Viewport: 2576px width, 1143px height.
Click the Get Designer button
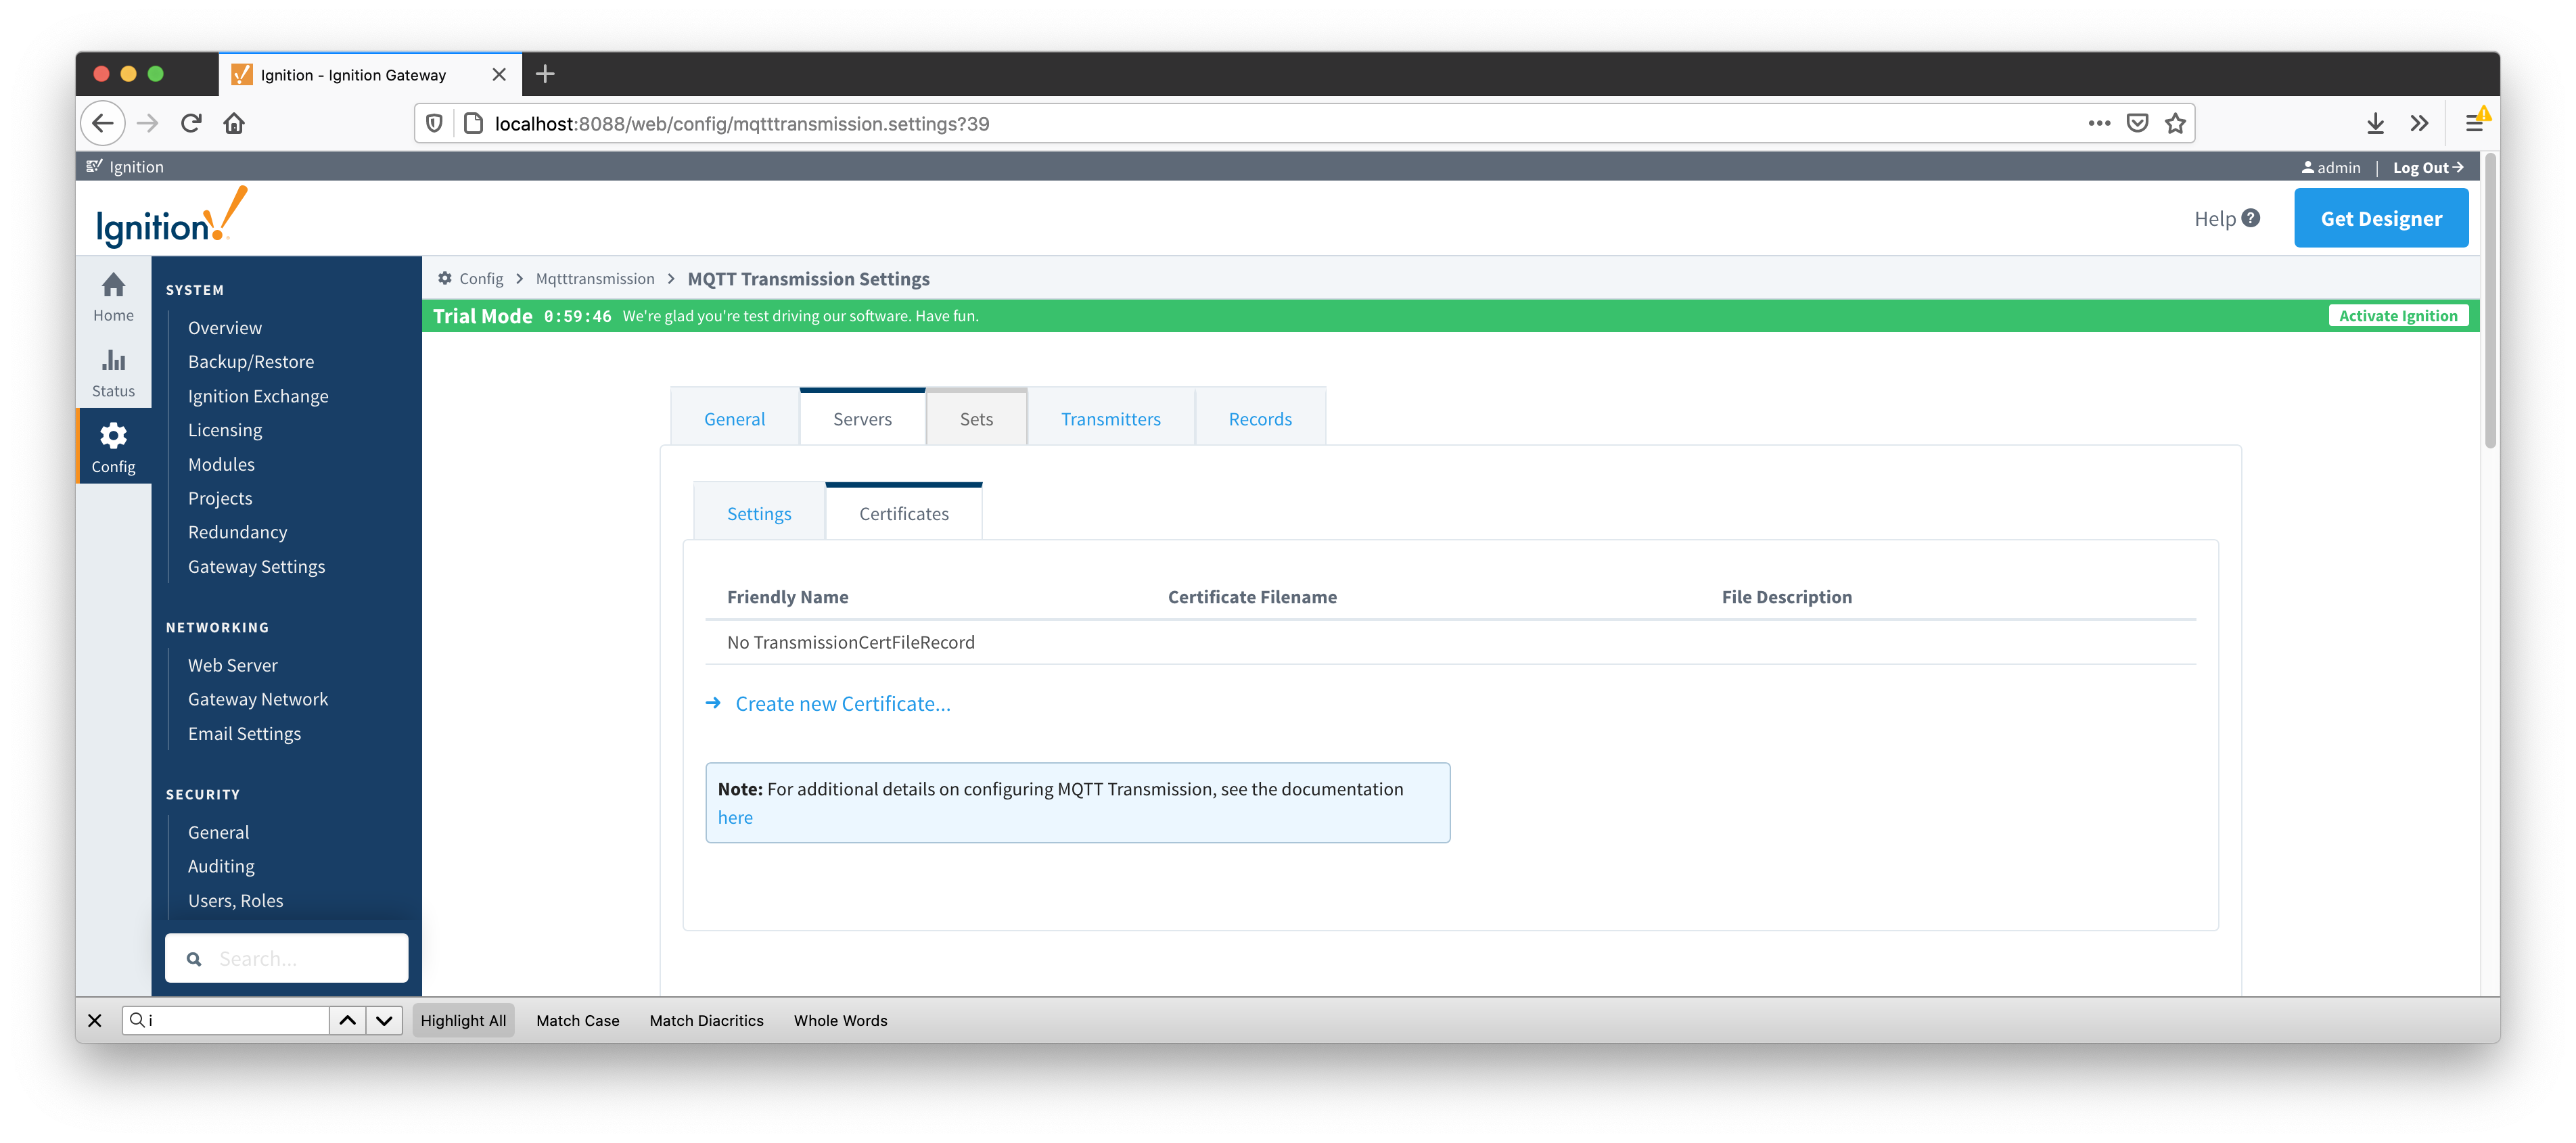pos(2380,218)
